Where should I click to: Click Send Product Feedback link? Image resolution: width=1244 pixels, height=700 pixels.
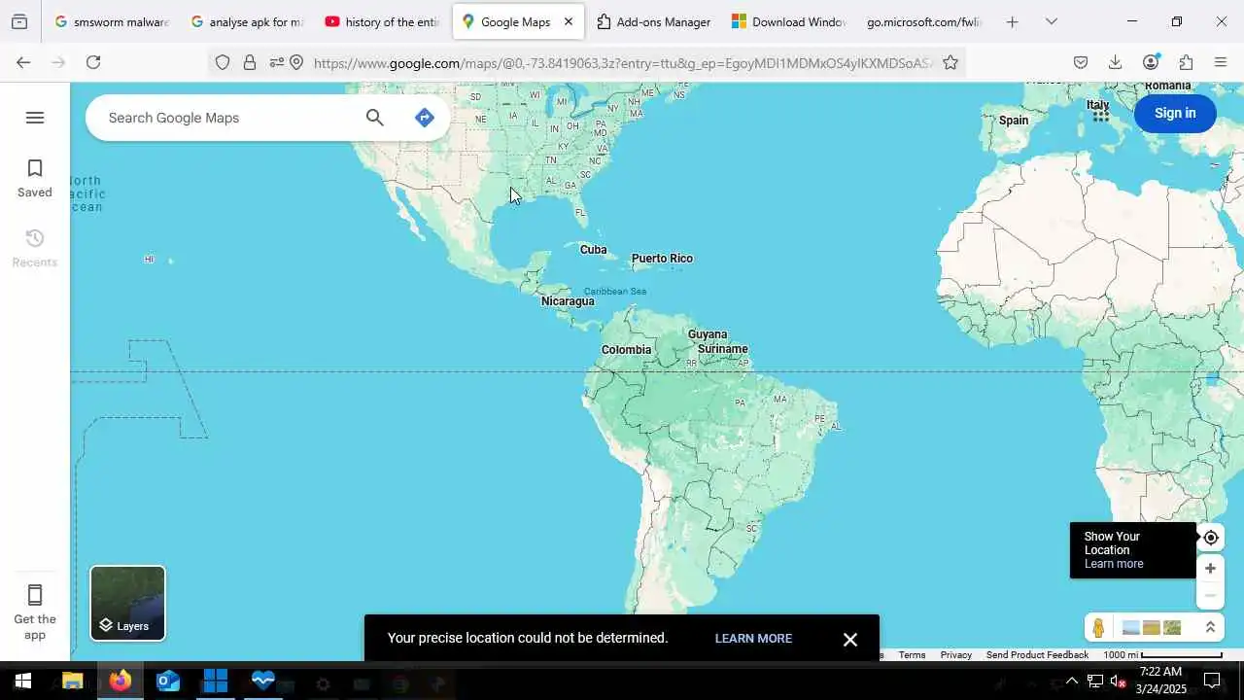(1037, 655)
